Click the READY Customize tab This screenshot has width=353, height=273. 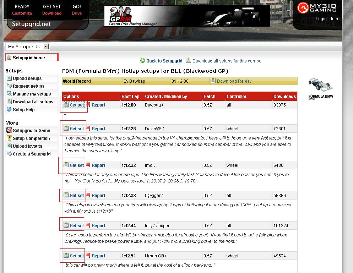coord(22,10)
